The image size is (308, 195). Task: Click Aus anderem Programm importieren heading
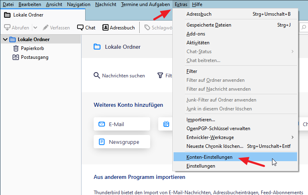pos(139,177)
